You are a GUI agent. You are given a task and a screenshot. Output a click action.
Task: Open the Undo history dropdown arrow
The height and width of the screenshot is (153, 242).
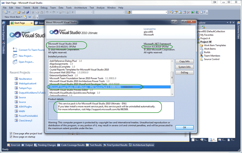[x=51, y=12]
